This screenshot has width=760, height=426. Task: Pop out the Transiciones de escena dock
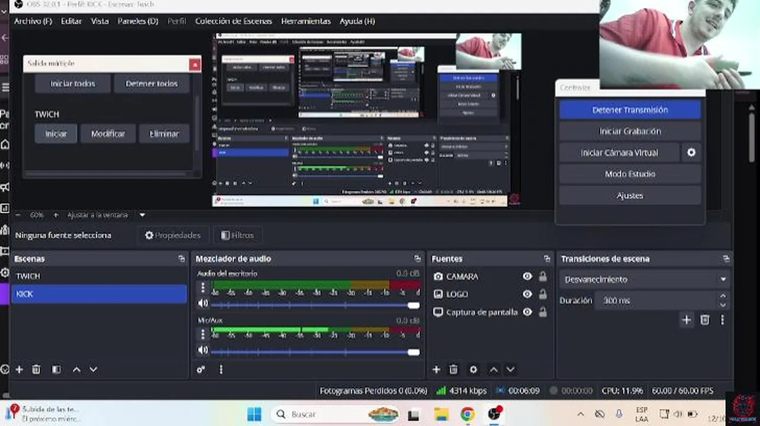tap(726, 259)
